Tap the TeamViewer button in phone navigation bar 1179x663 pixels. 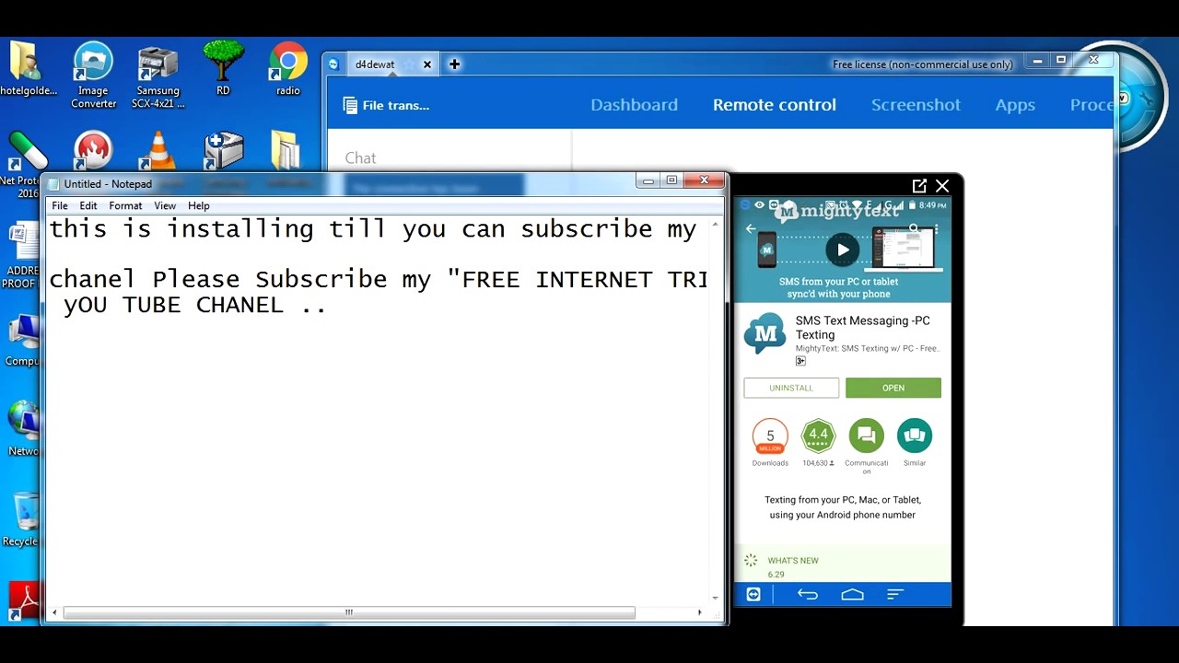point(753,595)
